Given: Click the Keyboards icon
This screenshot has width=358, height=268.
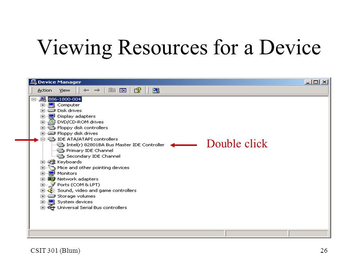Looking at the screenshot, I should click(51, 162).
